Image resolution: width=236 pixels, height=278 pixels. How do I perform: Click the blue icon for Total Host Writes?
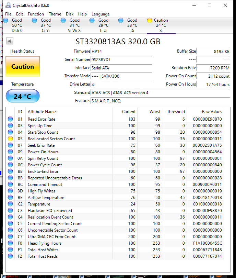[x=10, y=249]
